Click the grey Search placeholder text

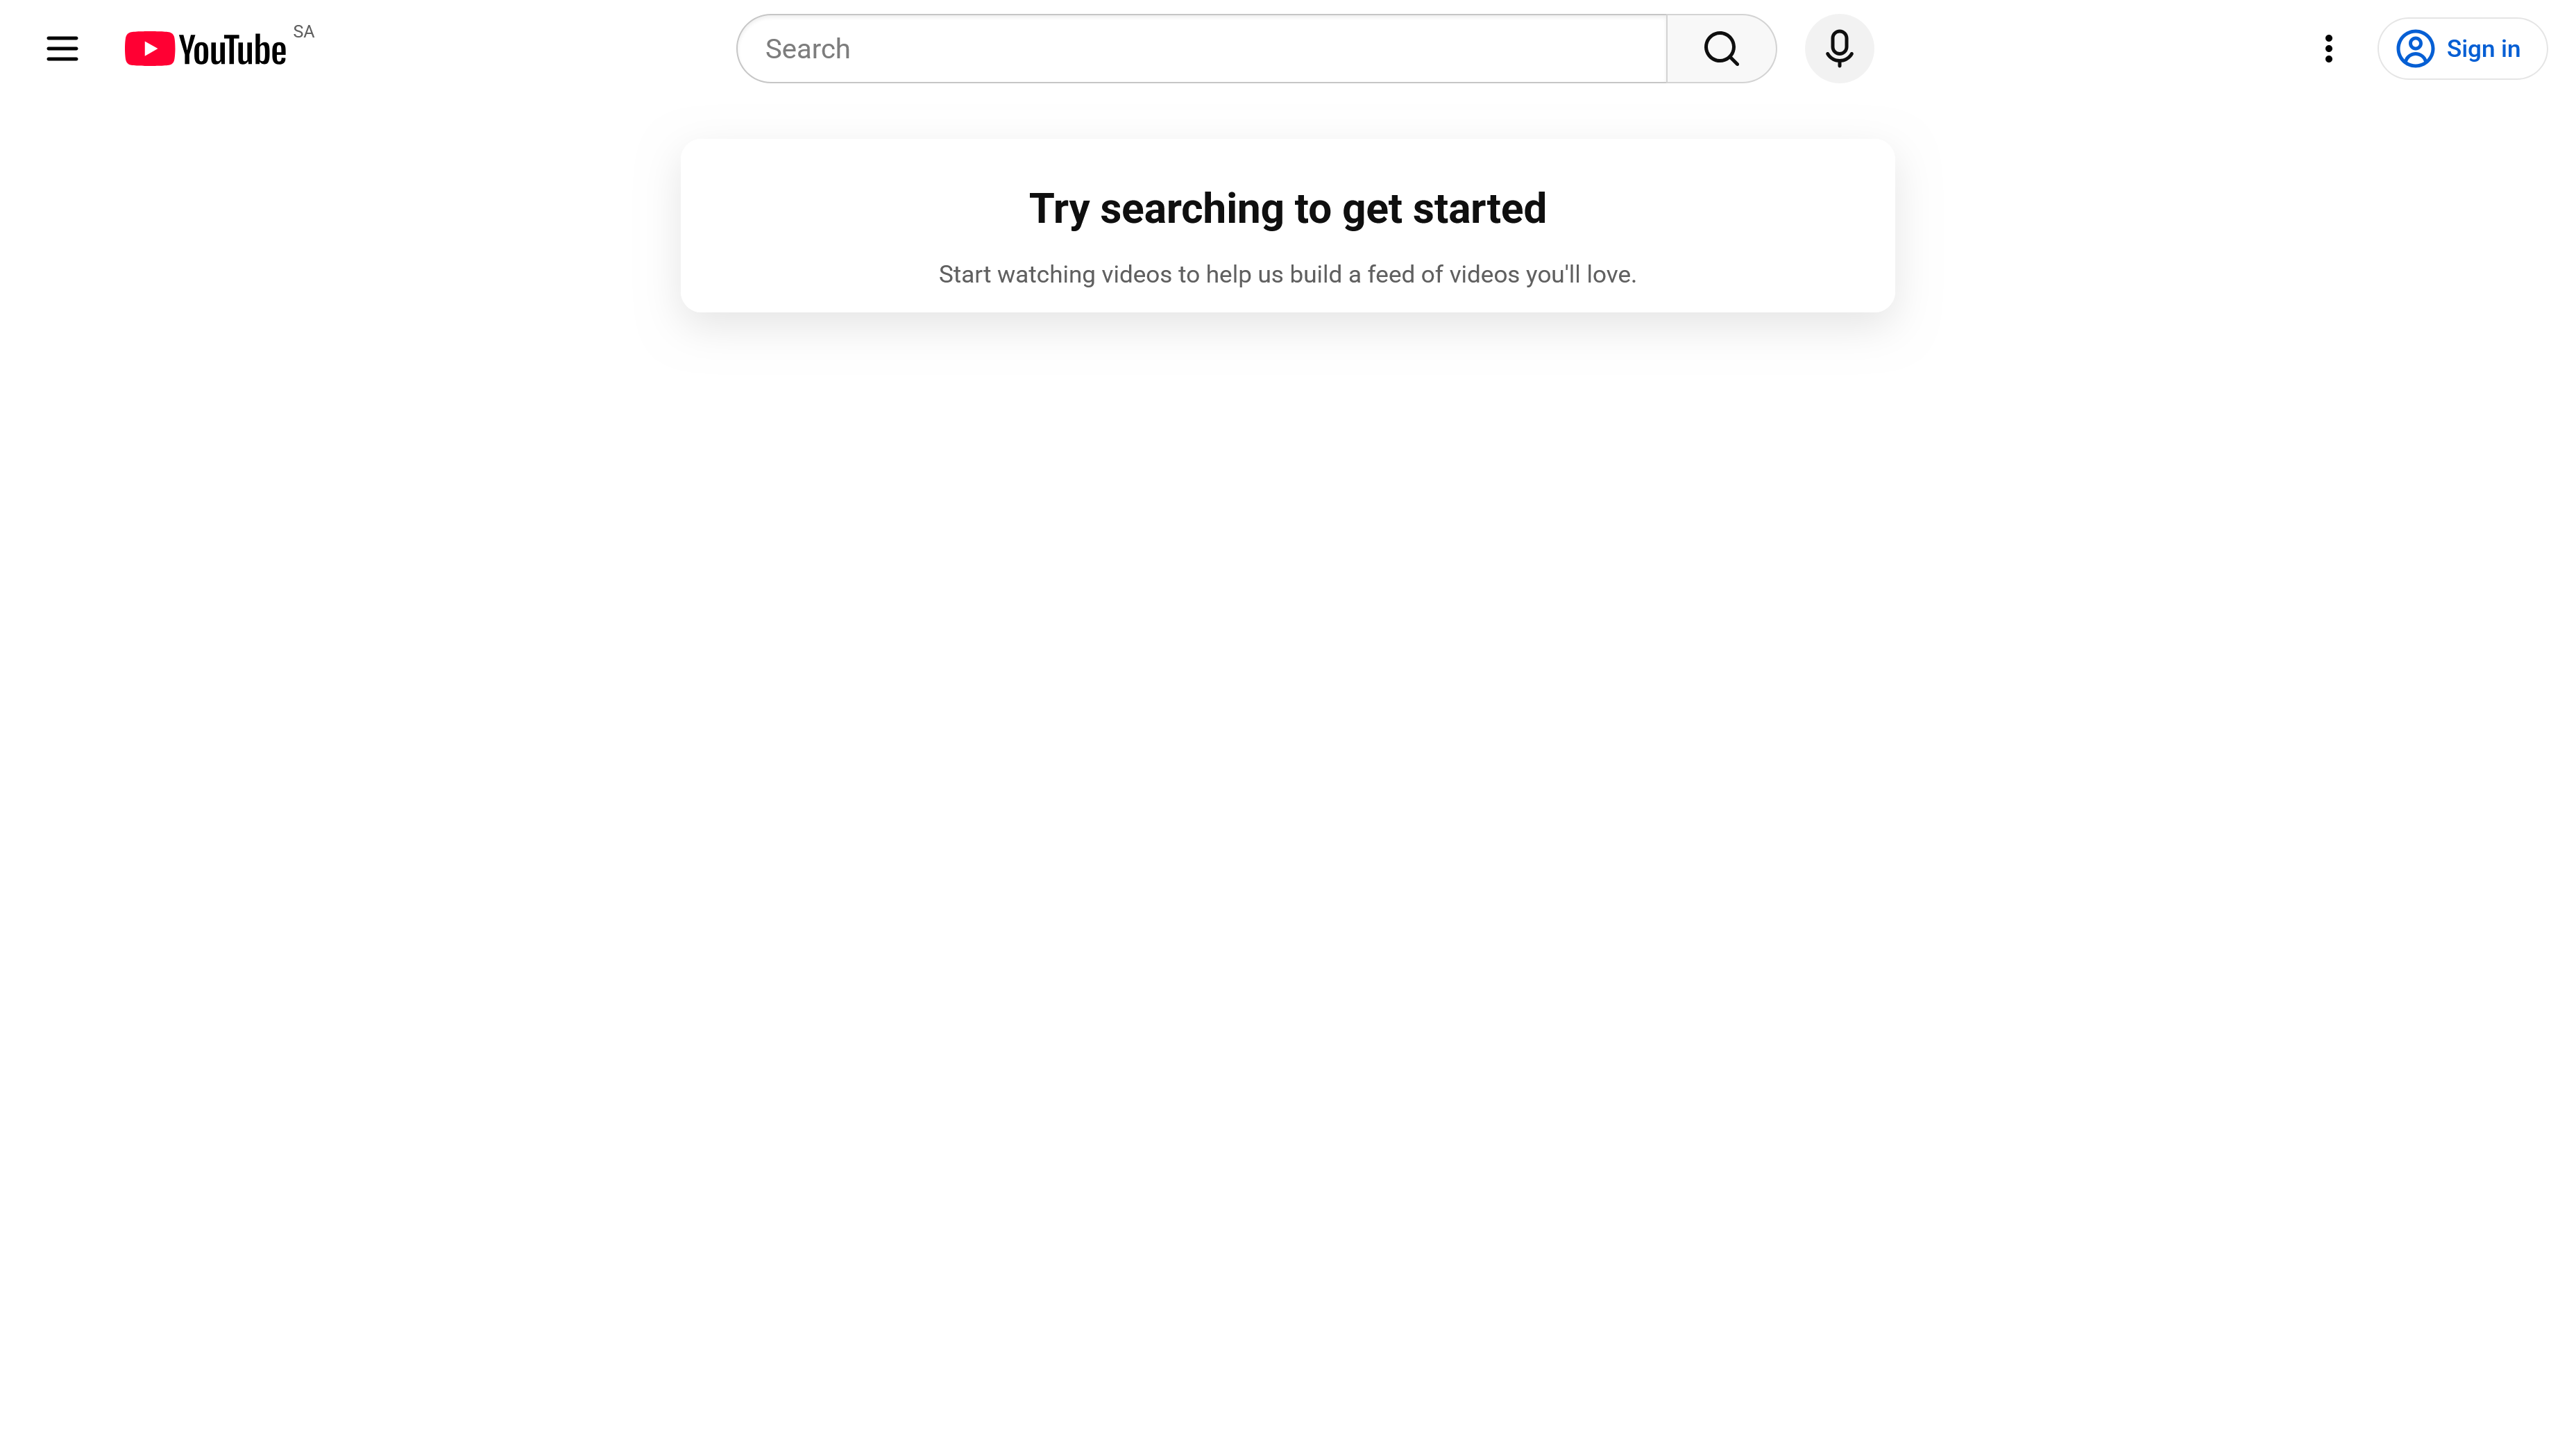coord(807,49)
